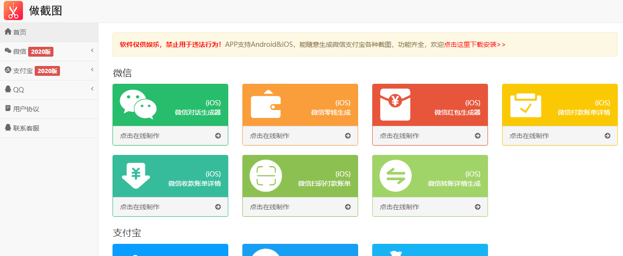
Task: Open the 用户协议 sidebar item
Action: point(49,109)
